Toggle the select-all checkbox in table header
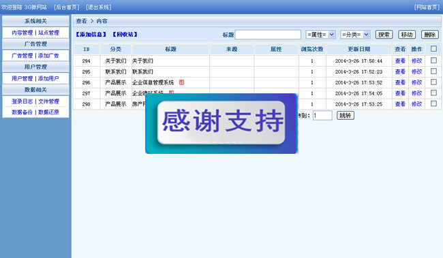The image size is (443, 258). click(433, 49)
